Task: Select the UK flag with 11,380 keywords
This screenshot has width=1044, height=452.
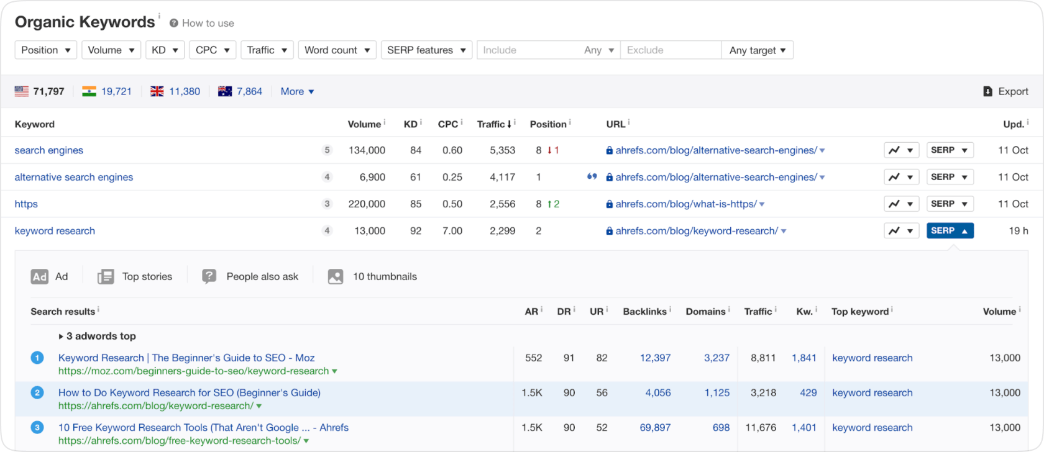Action: (x=157, y=91)
